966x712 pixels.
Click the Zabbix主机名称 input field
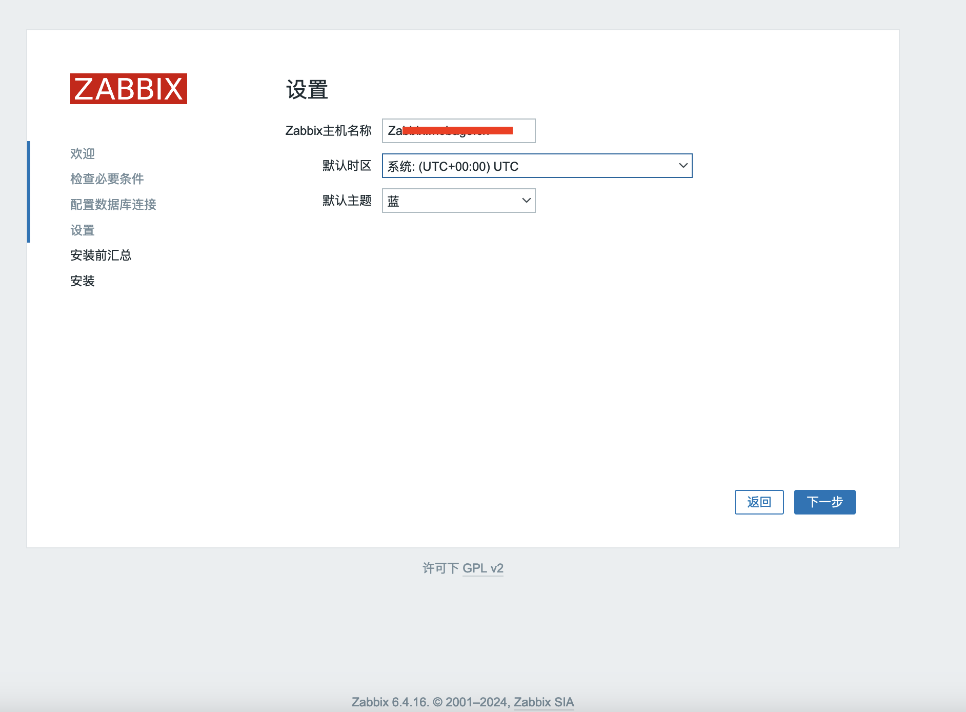point(459,131)
